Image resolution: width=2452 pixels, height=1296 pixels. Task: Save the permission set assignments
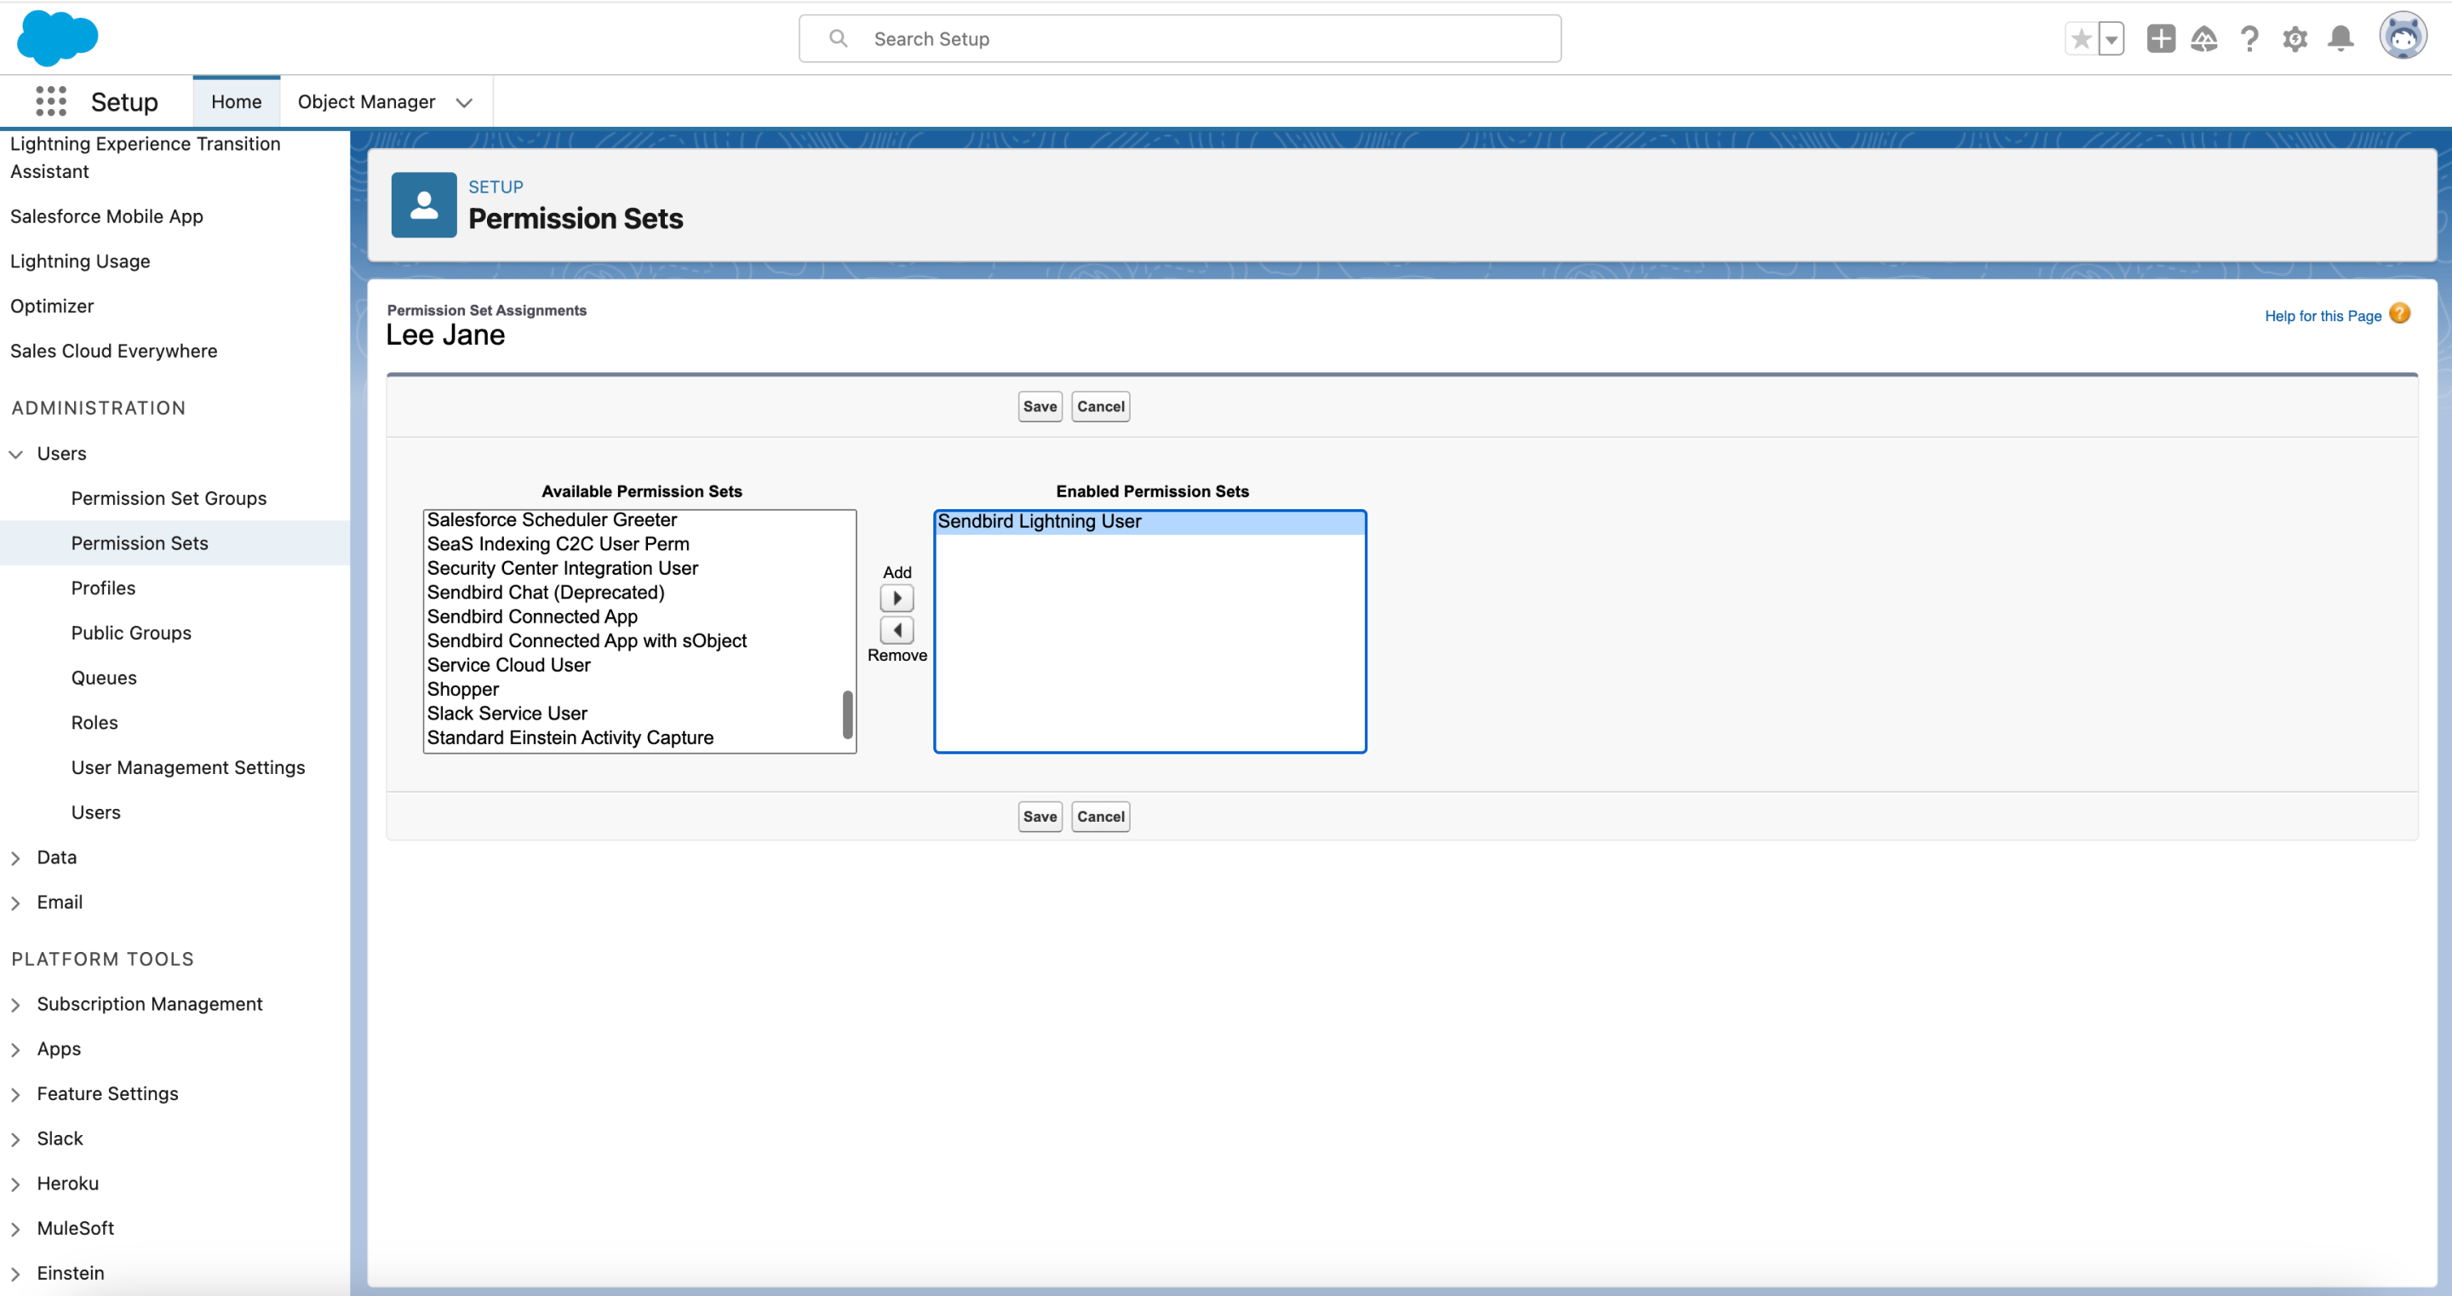tap(1039, 405)
